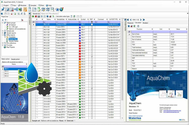Toggle REP checkbox for sample MW-2-07
189x125 pixels.
tap(92, 57)
